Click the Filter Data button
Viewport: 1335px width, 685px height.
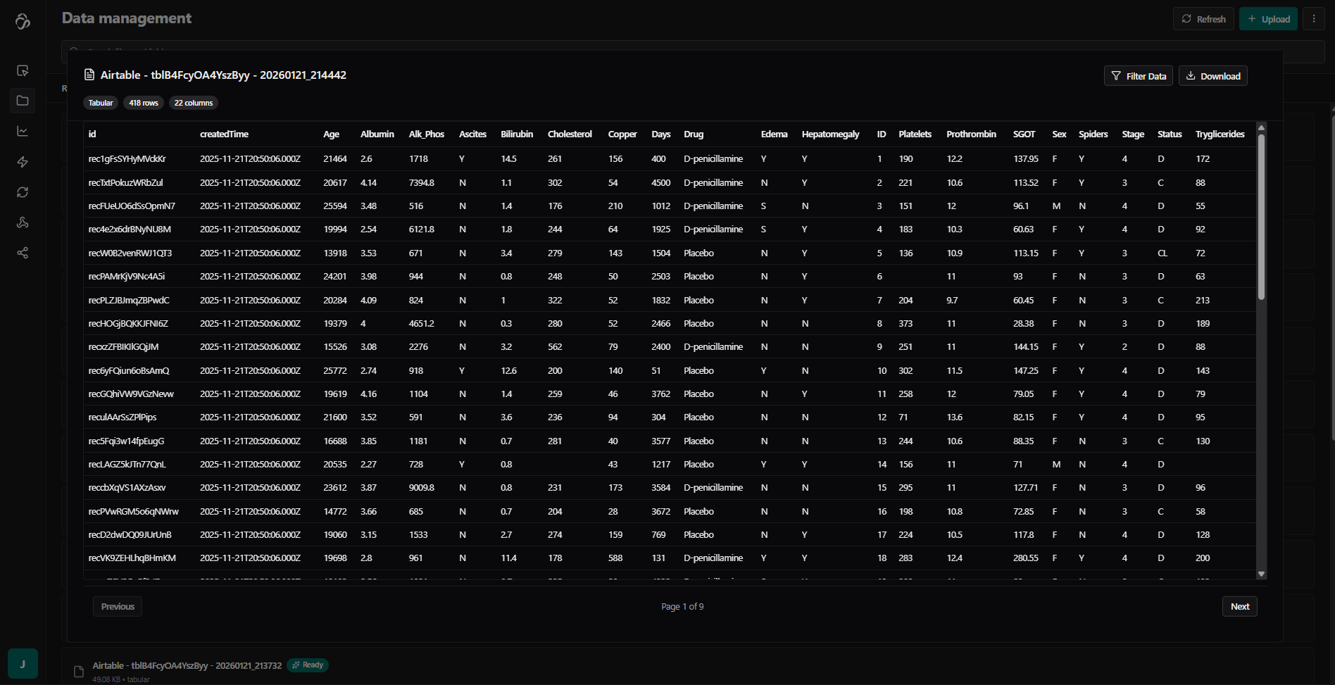coord(1138,76)
